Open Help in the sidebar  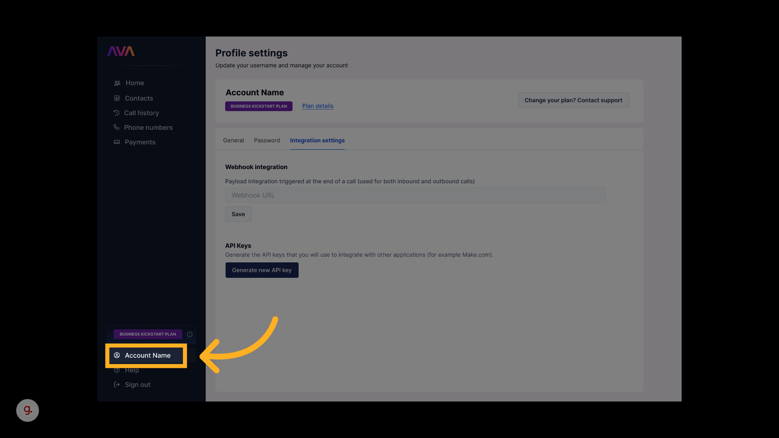(x=132, y=371)
